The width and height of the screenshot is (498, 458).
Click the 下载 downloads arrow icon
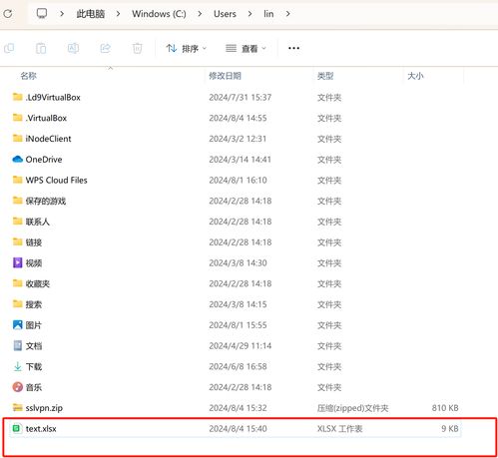pyautogui.click(x=17, y=366)
